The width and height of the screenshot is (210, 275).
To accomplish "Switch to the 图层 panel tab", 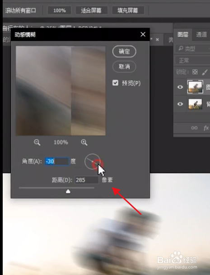I will pyautogui.click(x=183, y=35).
